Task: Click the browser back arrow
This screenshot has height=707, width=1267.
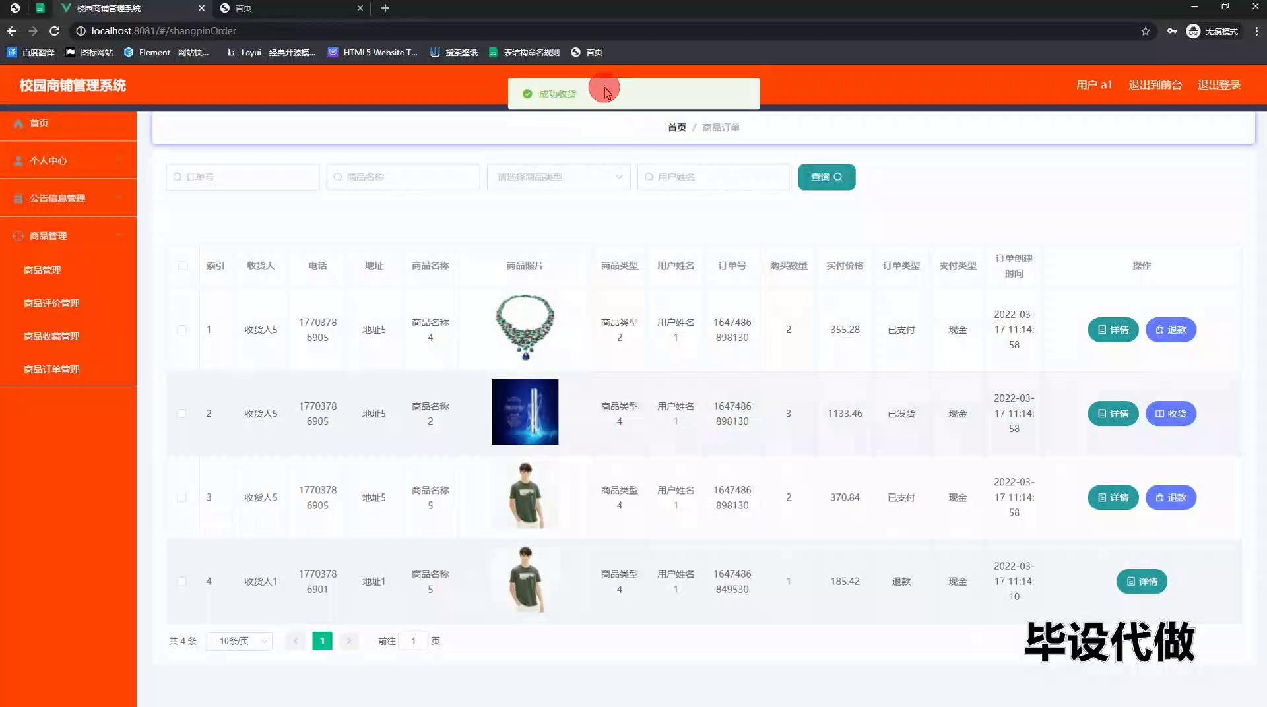Action: [12, 31]
